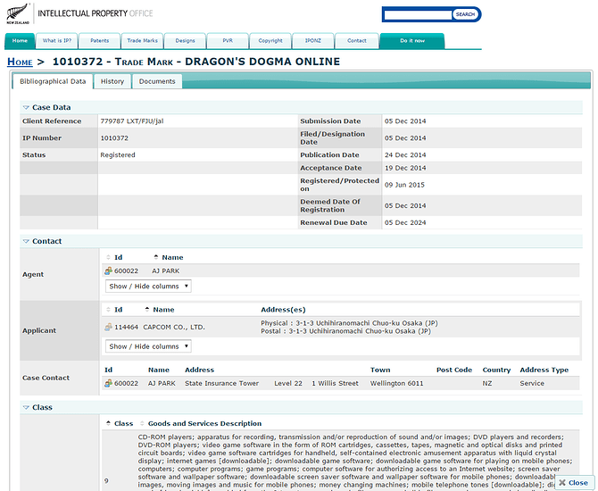Click the Physical address line for CAPCOM
The width and height of the screenshot is (598, 491).
349,323
